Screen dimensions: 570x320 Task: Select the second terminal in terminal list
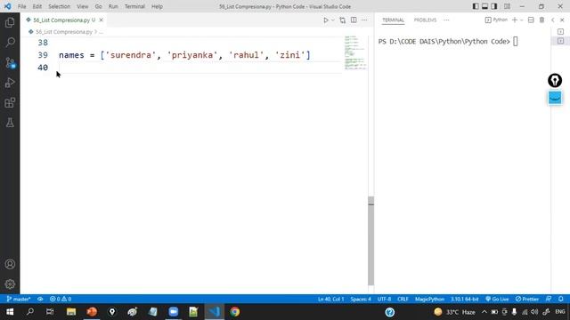(x=560, y=41)
